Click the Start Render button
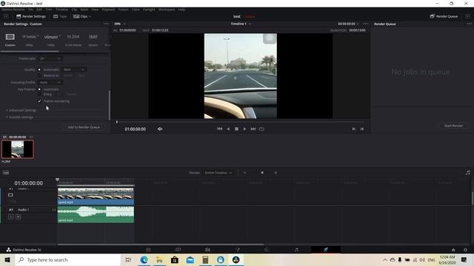 point(453,126)
